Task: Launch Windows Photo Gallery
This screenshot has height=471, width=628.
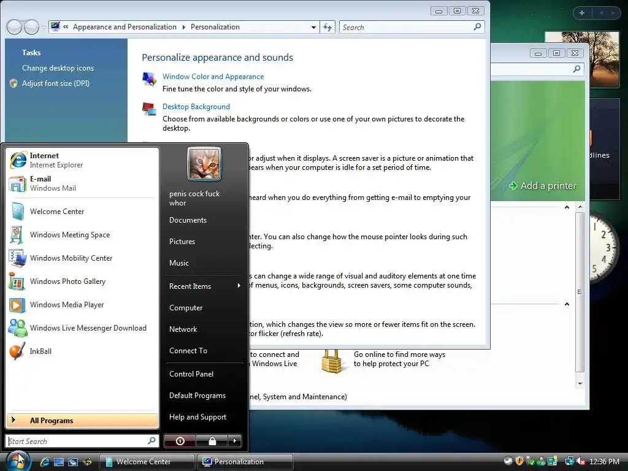Action: pyautogui.click(x=82, y=281)
